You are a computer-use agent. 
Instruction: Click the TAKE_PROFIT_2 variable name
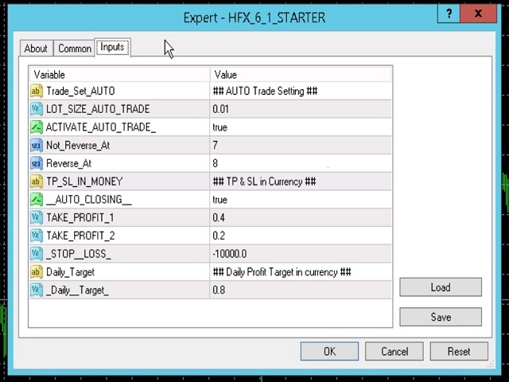(x=80, y=236)
